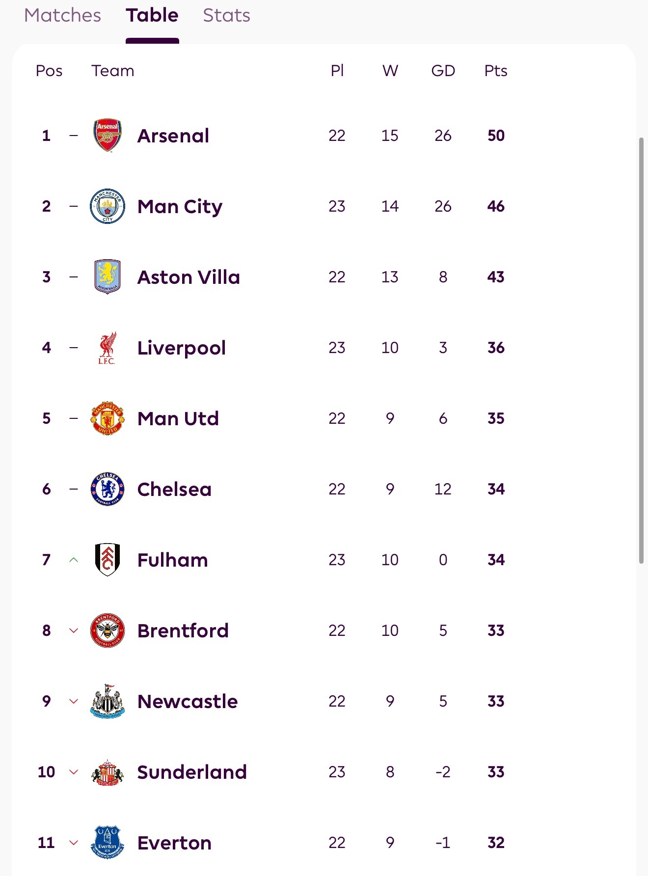Click the Liverpool liver bird logo
Screen dimensions: 648x876
click(108, 348)
